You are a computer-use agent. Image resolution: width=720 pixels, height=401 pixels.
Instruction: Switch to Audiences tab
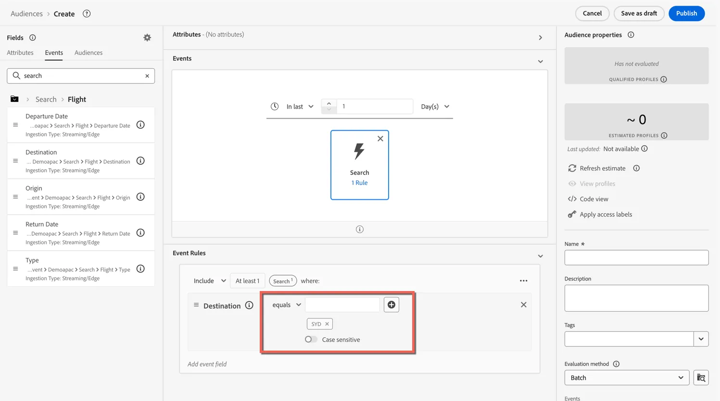point(88,53)
